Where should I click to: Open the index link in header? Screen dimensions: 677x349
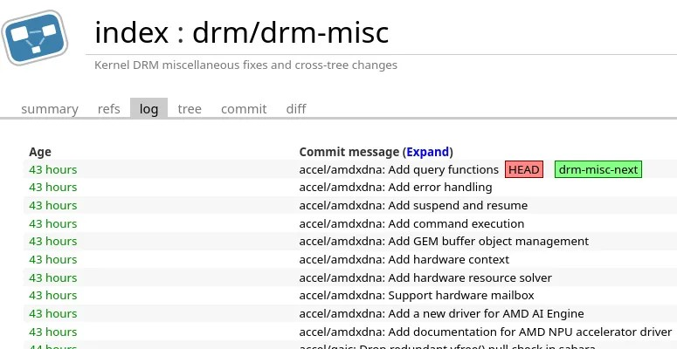131,33
